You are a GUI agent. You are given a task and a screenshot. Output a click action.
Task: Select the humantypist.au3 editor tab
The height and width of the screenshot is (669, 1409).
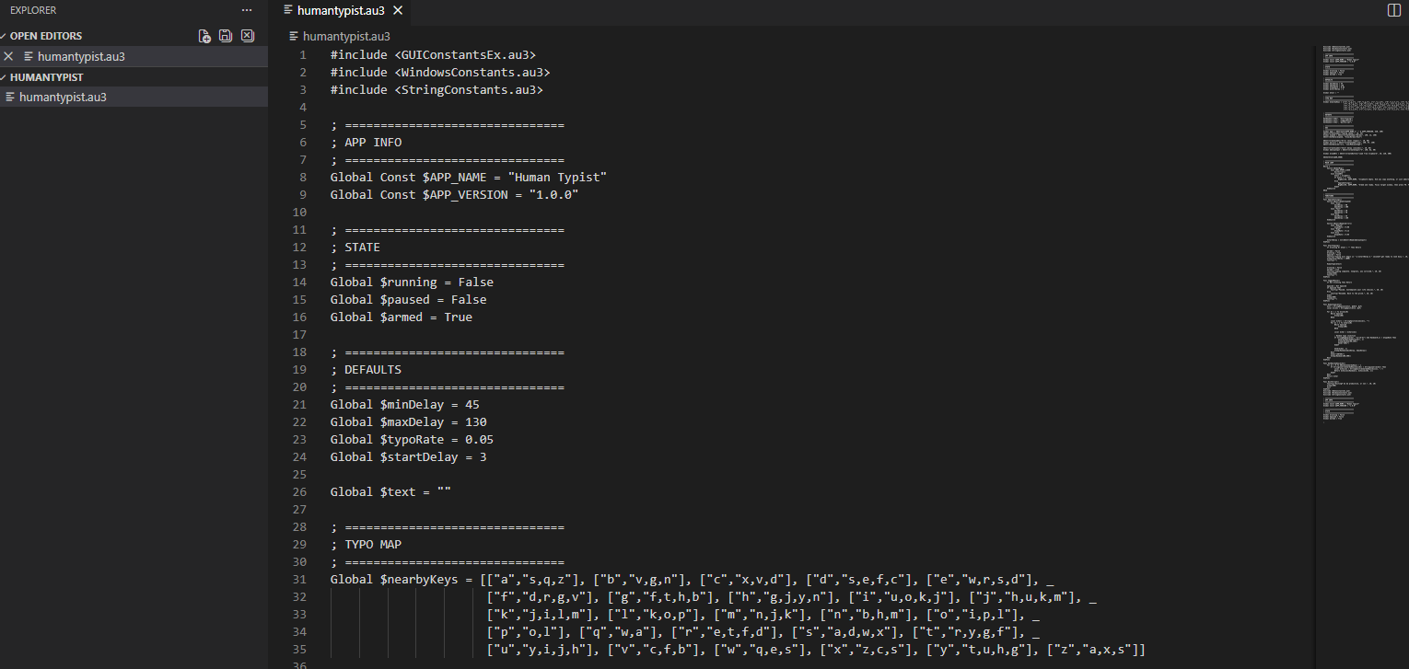pyautogui.click(x=341, y=10)
